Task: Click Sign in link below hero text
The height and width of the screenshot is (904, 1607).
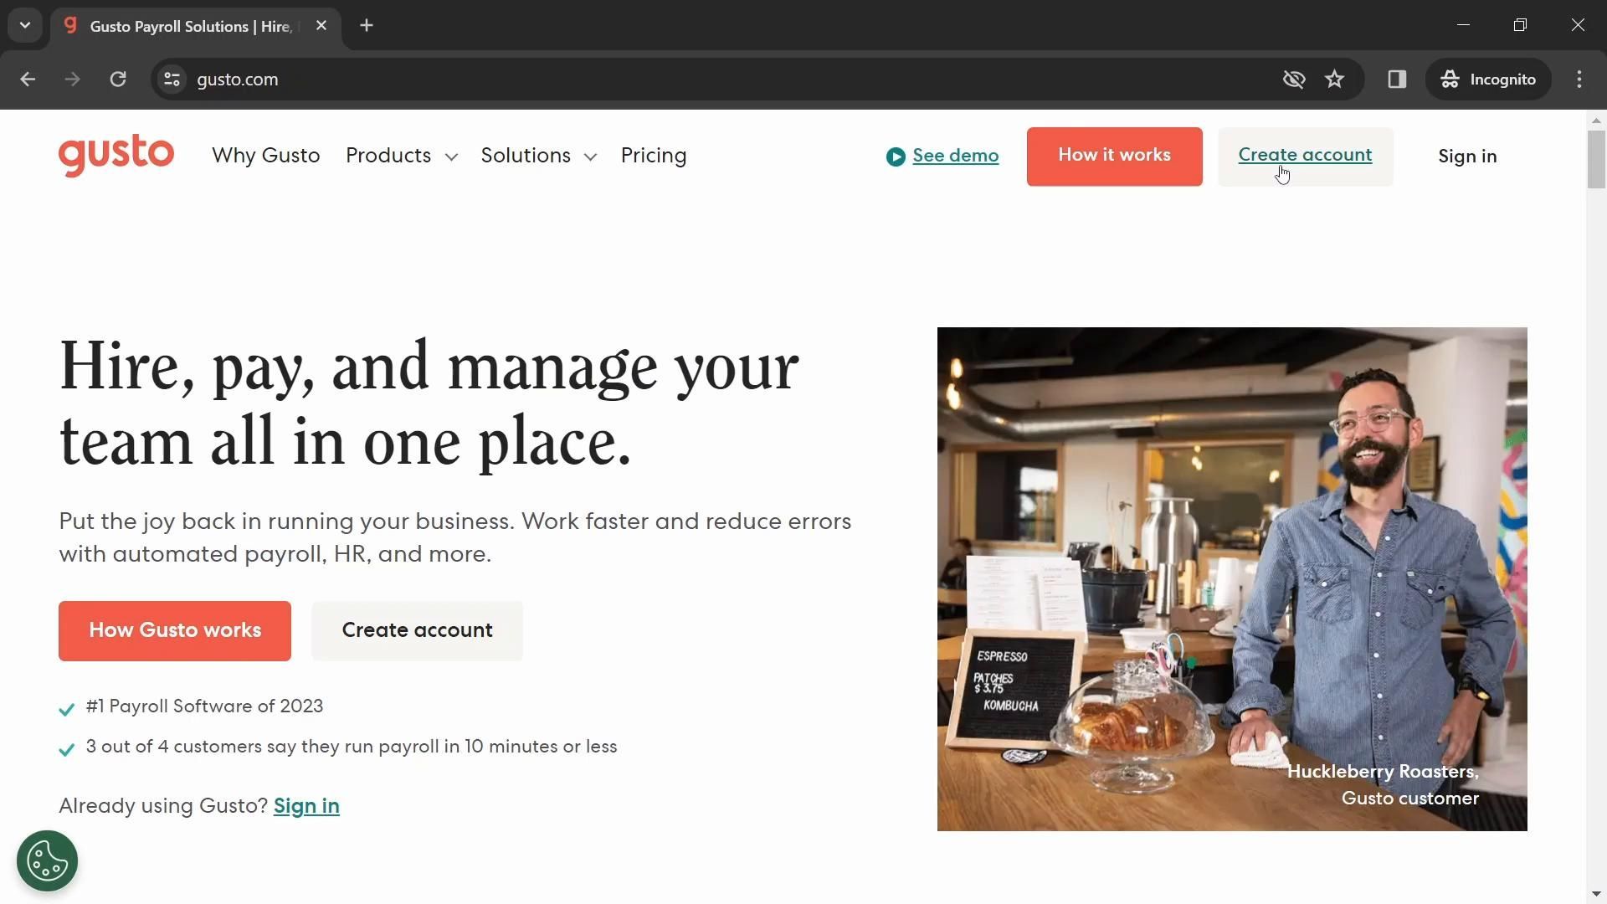Action: point(306,806)
